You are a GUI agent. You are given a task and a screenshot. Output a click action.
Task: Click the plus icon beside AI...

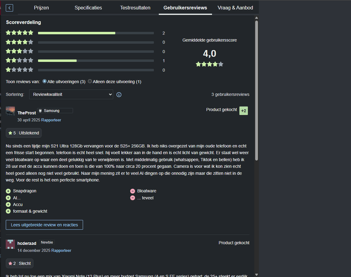click(8, 198)
